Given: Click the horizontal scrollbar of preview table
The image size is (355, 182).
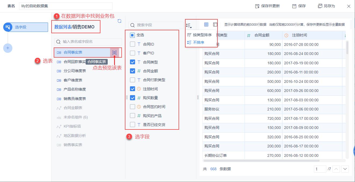Looking at the screenshot, I should pyautogui.click(x=261, y=161).
